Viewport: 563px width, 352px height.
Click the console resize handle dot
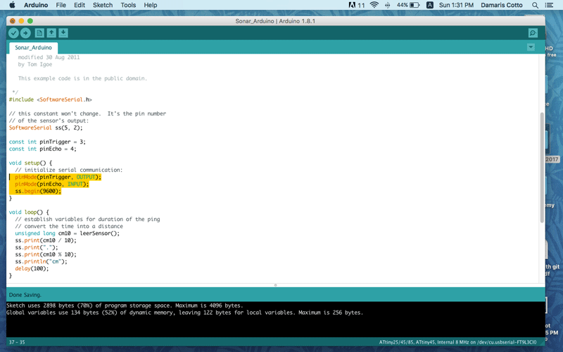[x=275, y=285]
